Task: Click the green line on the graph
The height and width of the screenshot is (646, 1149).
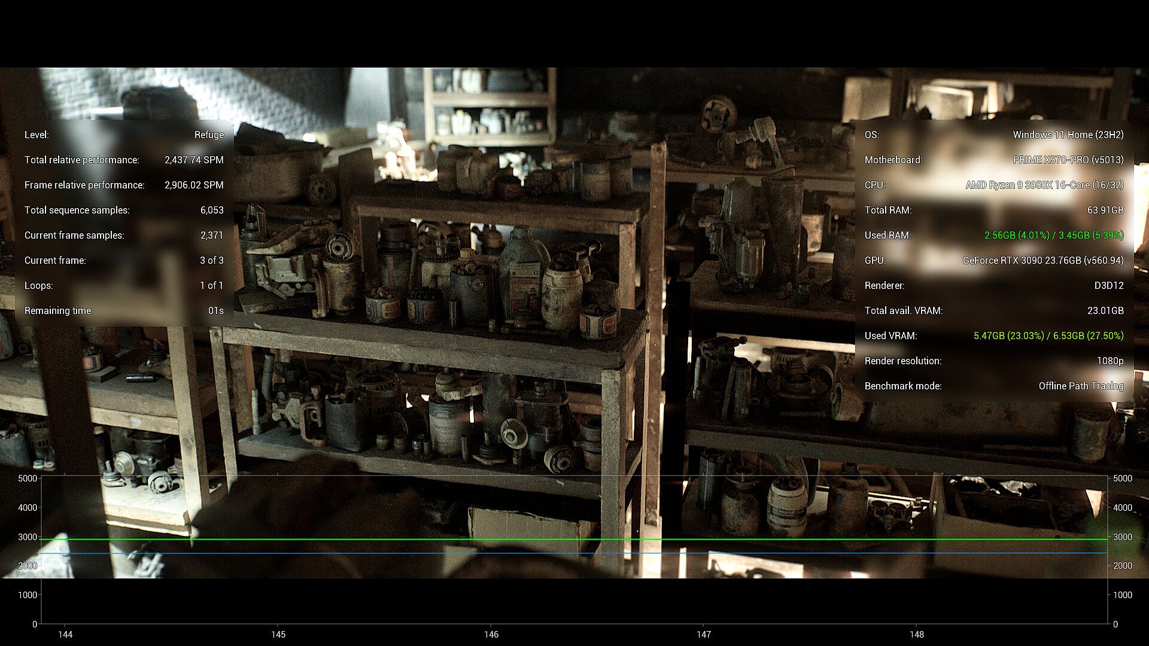Action: coord(574,540)
